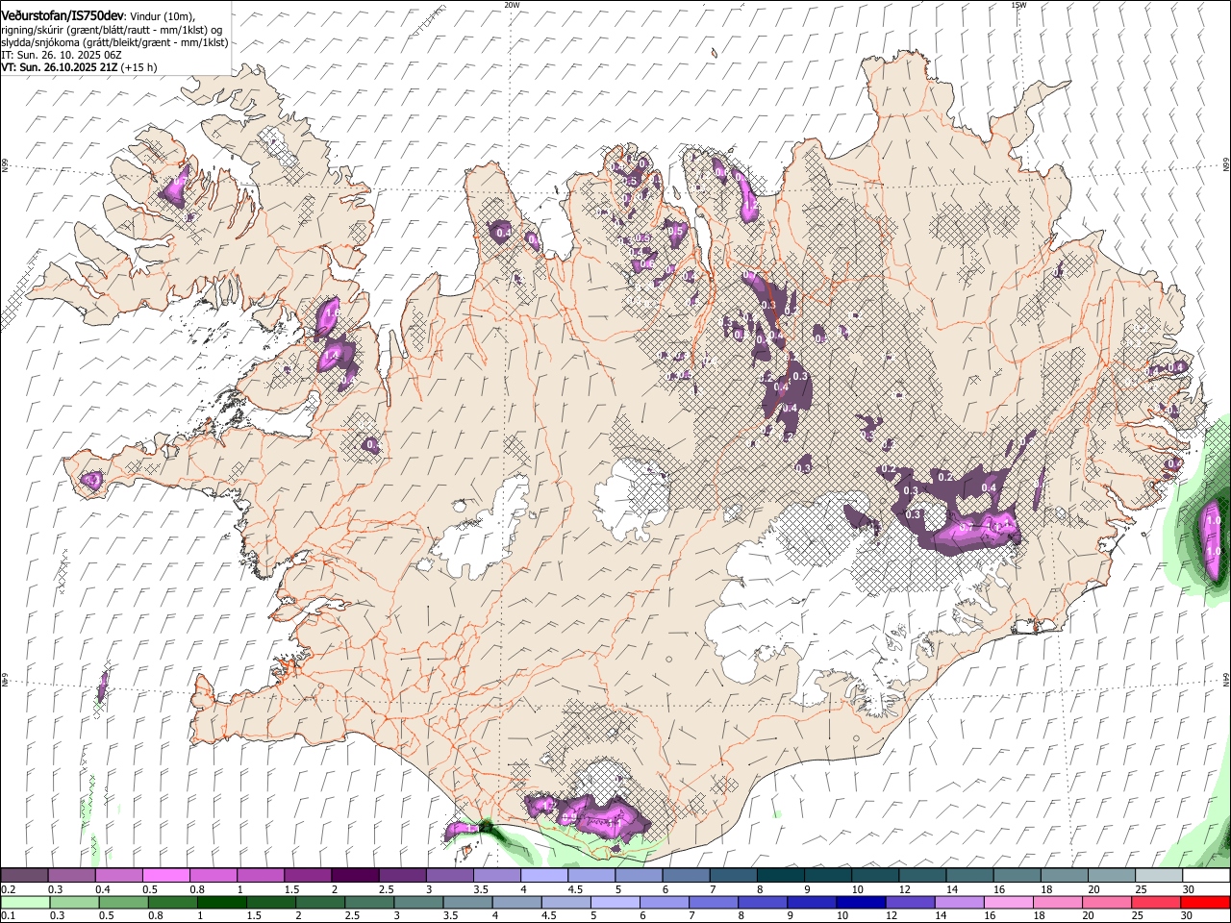Pick the lower legend swatch between 2 and 2.5
Viewport: 1231px width, 923px height.
click(320, 902)
